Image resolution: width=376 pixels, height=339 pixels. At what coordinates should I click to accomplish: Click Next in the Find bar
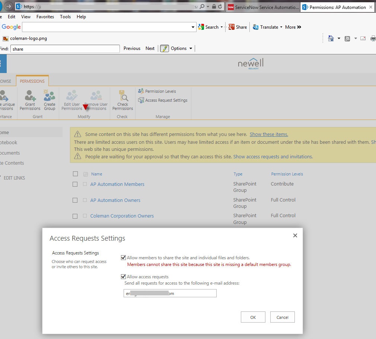tap(150, 48)
